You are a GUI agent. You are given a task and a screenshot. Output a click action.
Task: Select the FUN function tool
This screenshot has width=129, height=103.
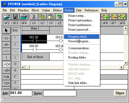coord(6,77)
